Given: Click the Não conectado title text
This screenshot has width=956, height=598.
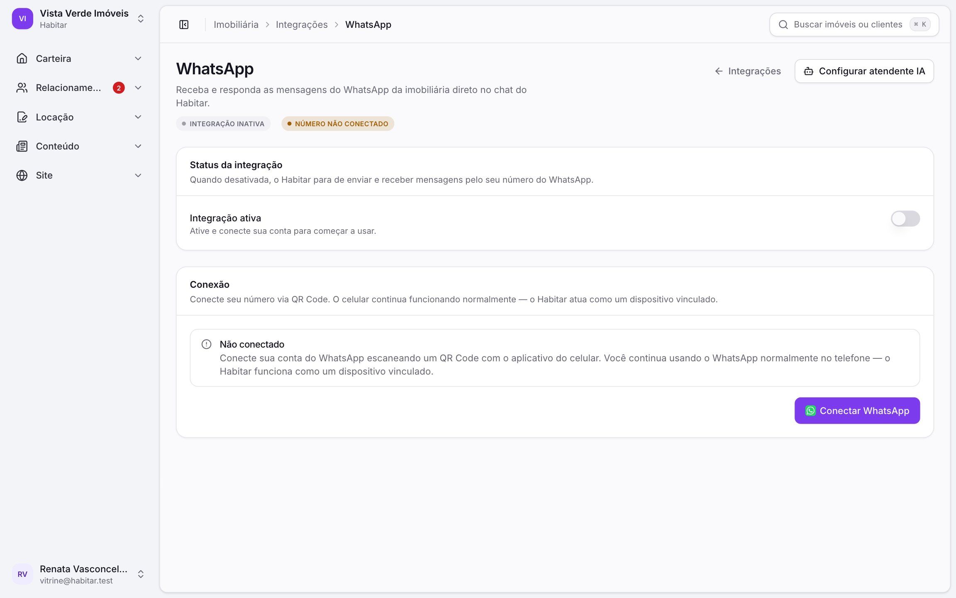Looking at the screenshot, I should click(252, 344).
